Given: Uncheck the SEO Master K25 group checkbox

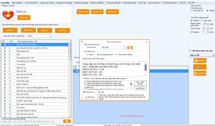Looking at the screenshot, I should (x=5, y=51).
